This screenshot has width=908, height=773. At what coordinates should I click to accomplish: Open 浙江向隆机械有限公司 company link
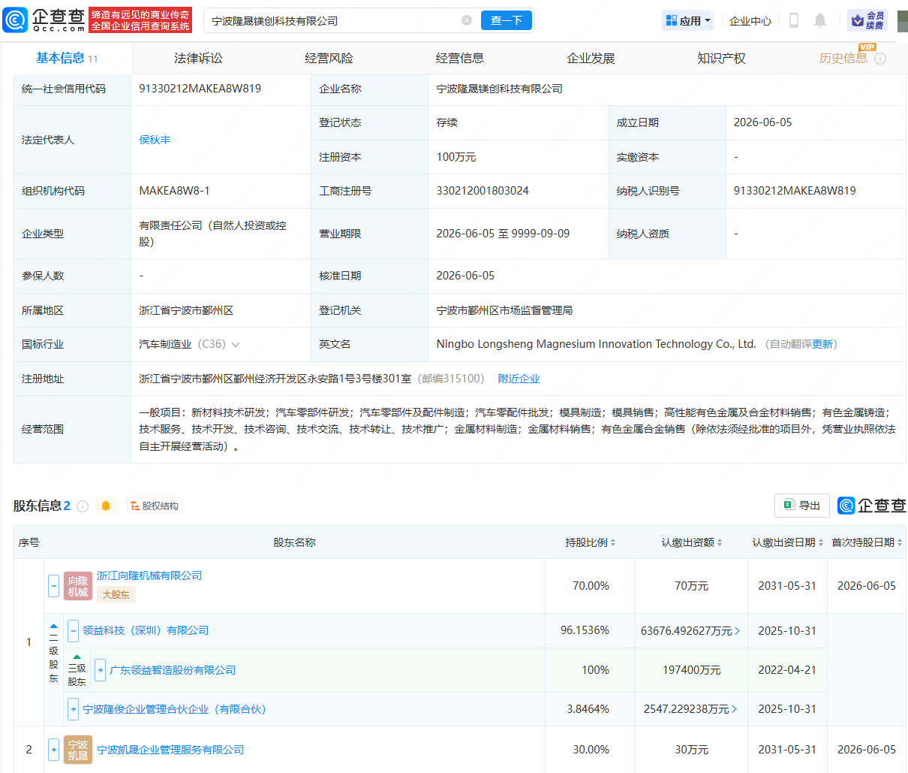149,575
